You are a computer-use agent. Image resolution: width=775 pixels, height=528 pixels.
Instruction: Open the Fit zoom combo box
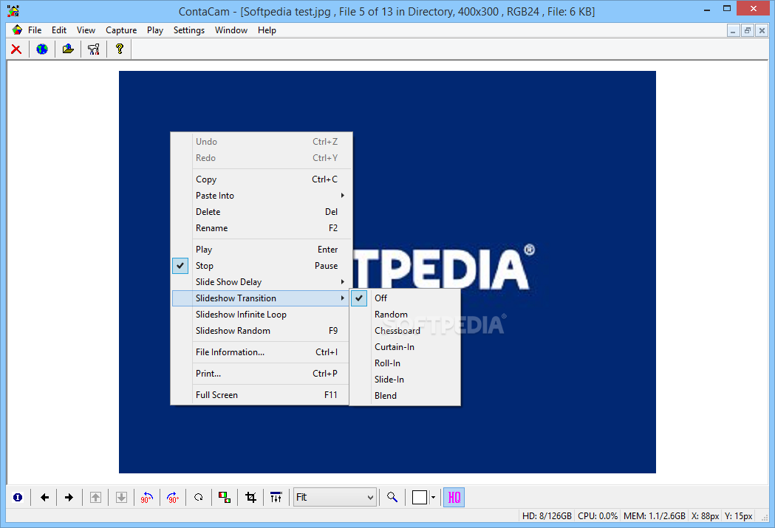point(335,498)
